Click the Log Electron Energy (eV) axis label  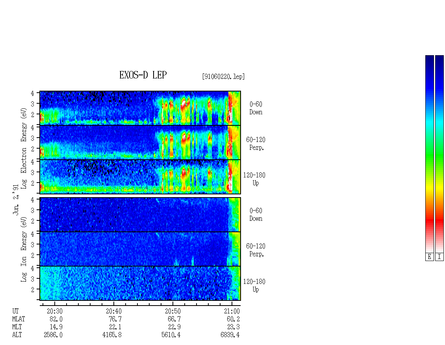point(24,148)
